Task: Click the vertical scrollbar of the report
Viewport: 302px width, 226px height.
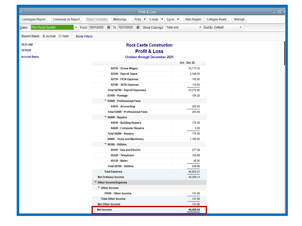Action: coord(285,53)
